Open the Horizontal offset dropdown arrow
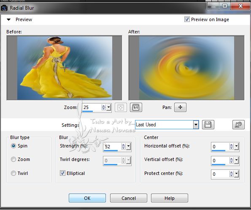The image size is (251, 210). (236, 146)
